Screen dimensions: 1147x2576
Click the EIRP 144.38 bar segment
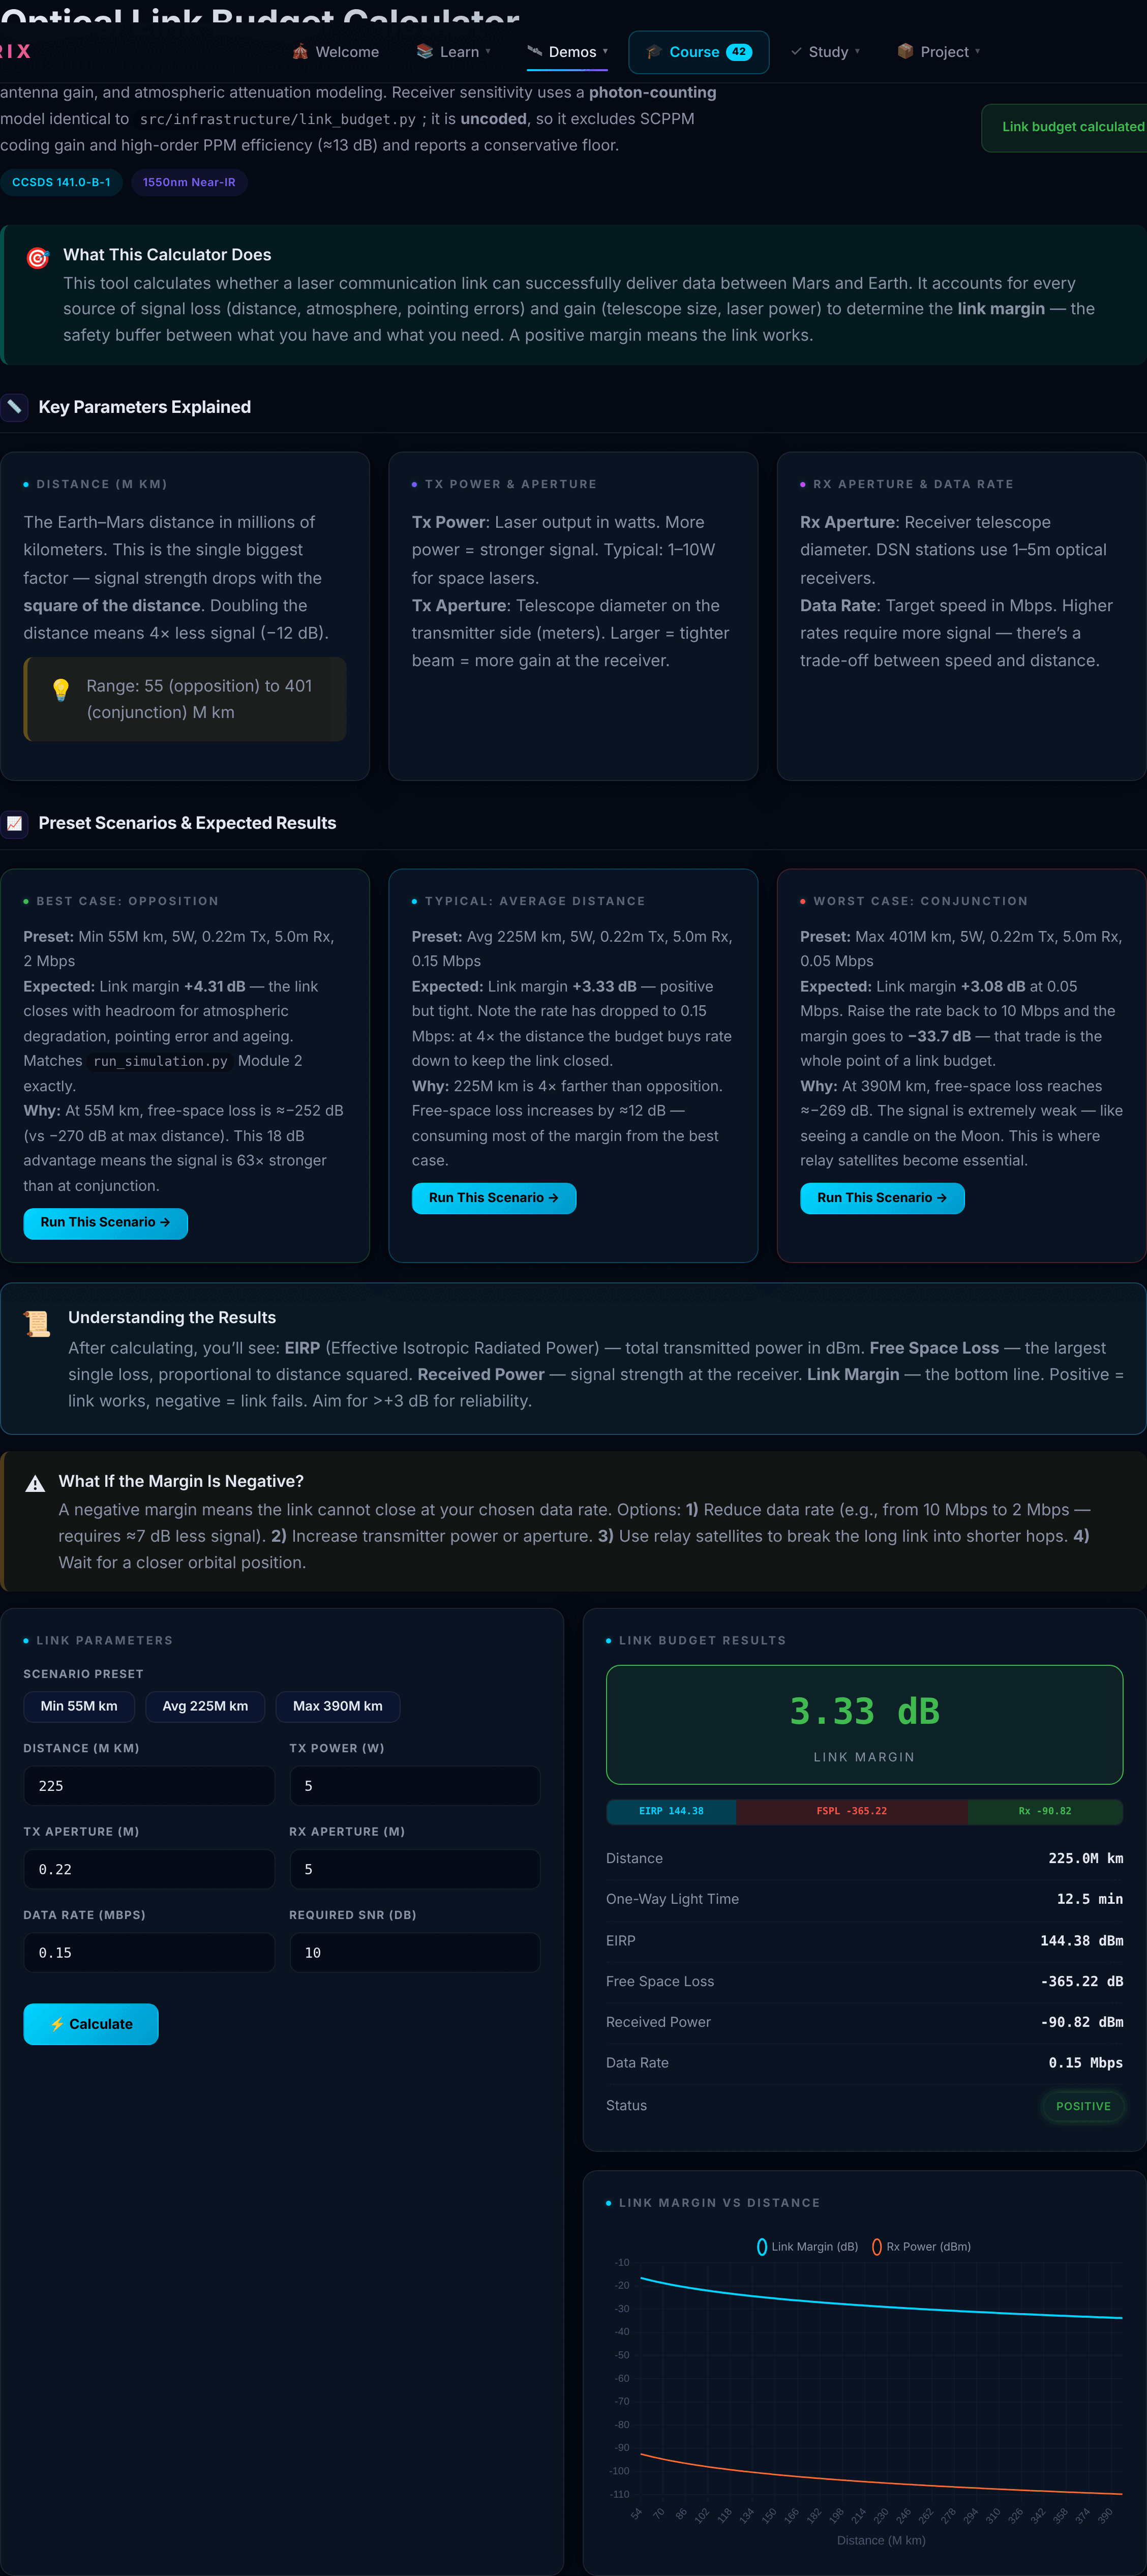tap(671, 1811)
